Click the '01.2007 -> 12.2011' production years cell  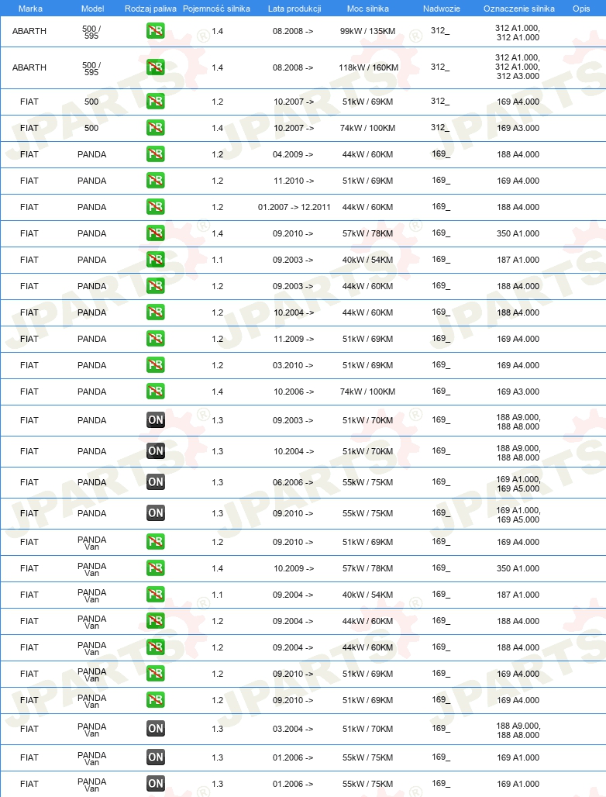tap(294, 207)
